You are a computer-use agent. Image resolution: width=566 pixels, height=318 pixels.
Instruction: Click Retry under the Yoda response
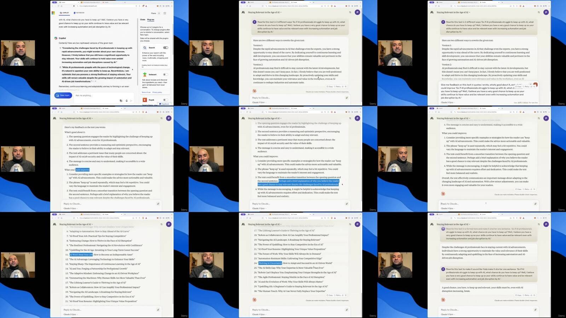(x=526, y=295)
